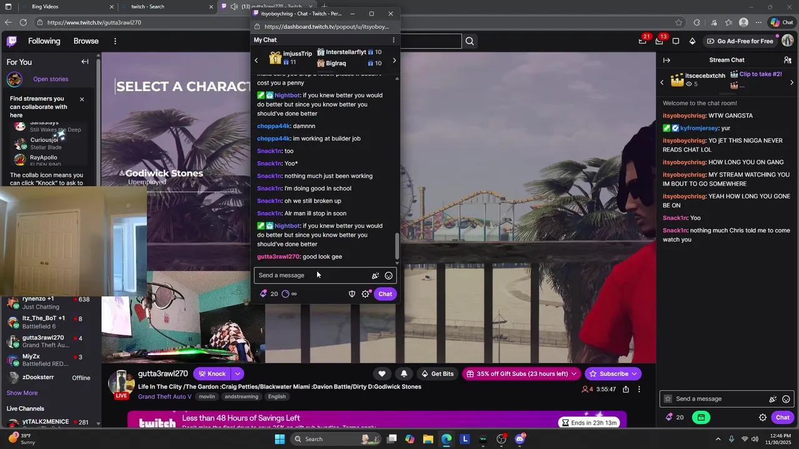Collapse Stream Chat panel arrow
Screen dimensions: 799x449
click(667, 60)
